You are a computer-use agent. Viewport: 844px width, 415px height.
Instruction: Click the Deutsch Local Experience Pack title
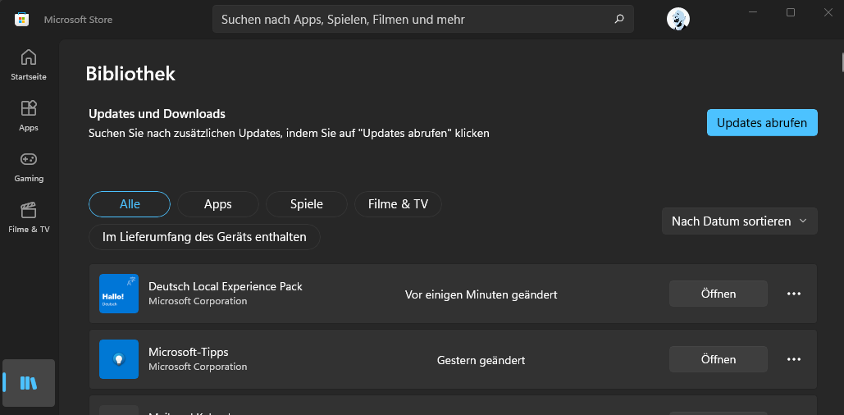226,286
